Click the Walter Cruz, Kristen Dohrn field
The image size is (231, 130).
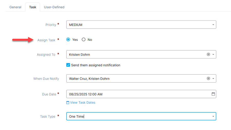pos(141,78)
